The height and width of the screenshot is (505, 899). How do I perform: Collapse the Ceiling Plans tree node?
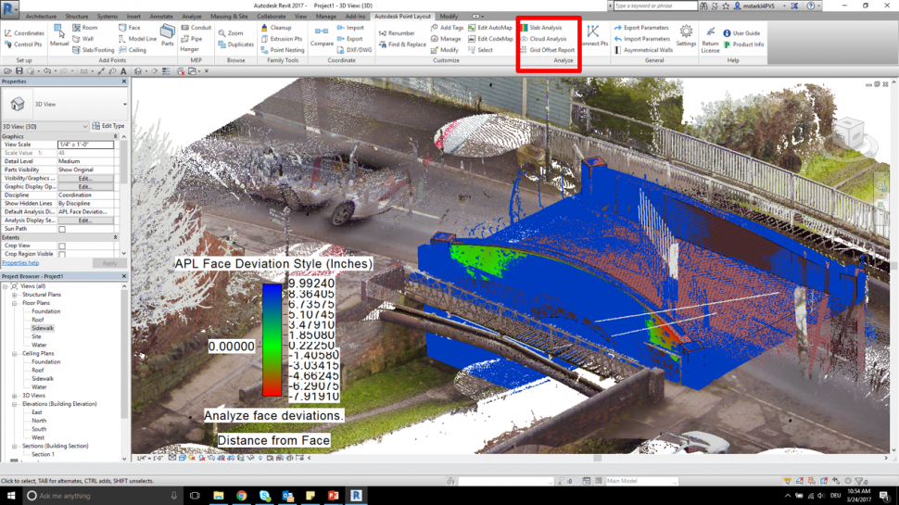[14, 354]
